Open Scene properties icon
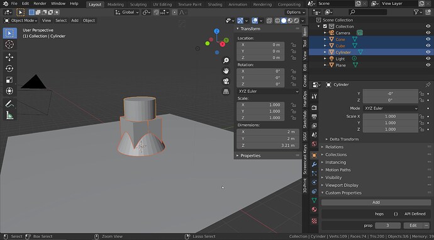 [314, 135]
